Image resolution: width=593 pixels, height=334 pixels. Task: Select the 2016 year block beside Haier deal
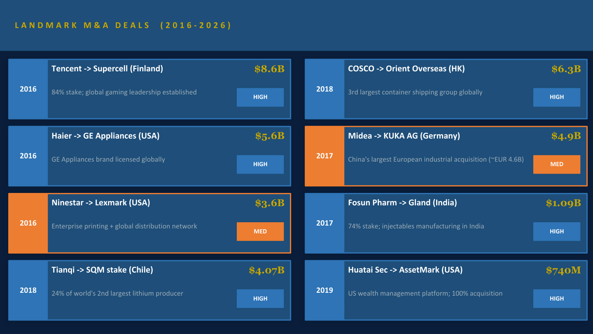28,156
